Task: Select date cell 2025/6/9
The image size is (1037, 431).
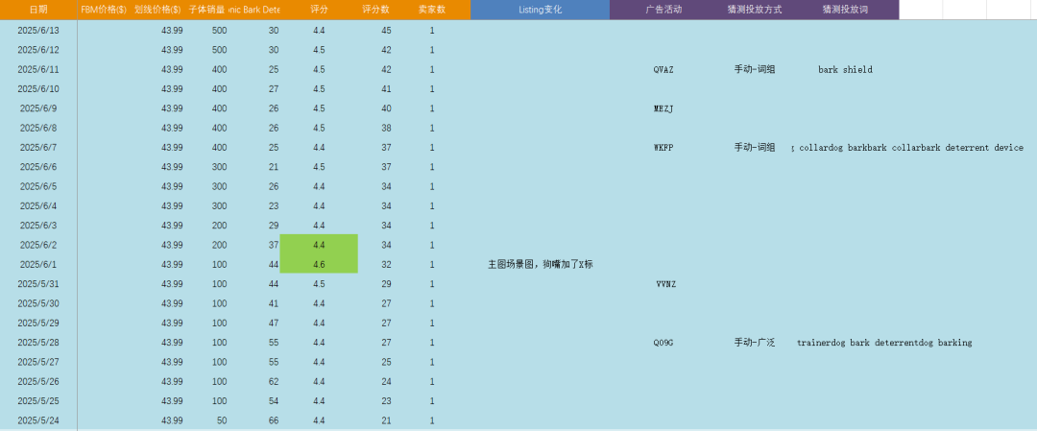Action: tap(38, 108)
